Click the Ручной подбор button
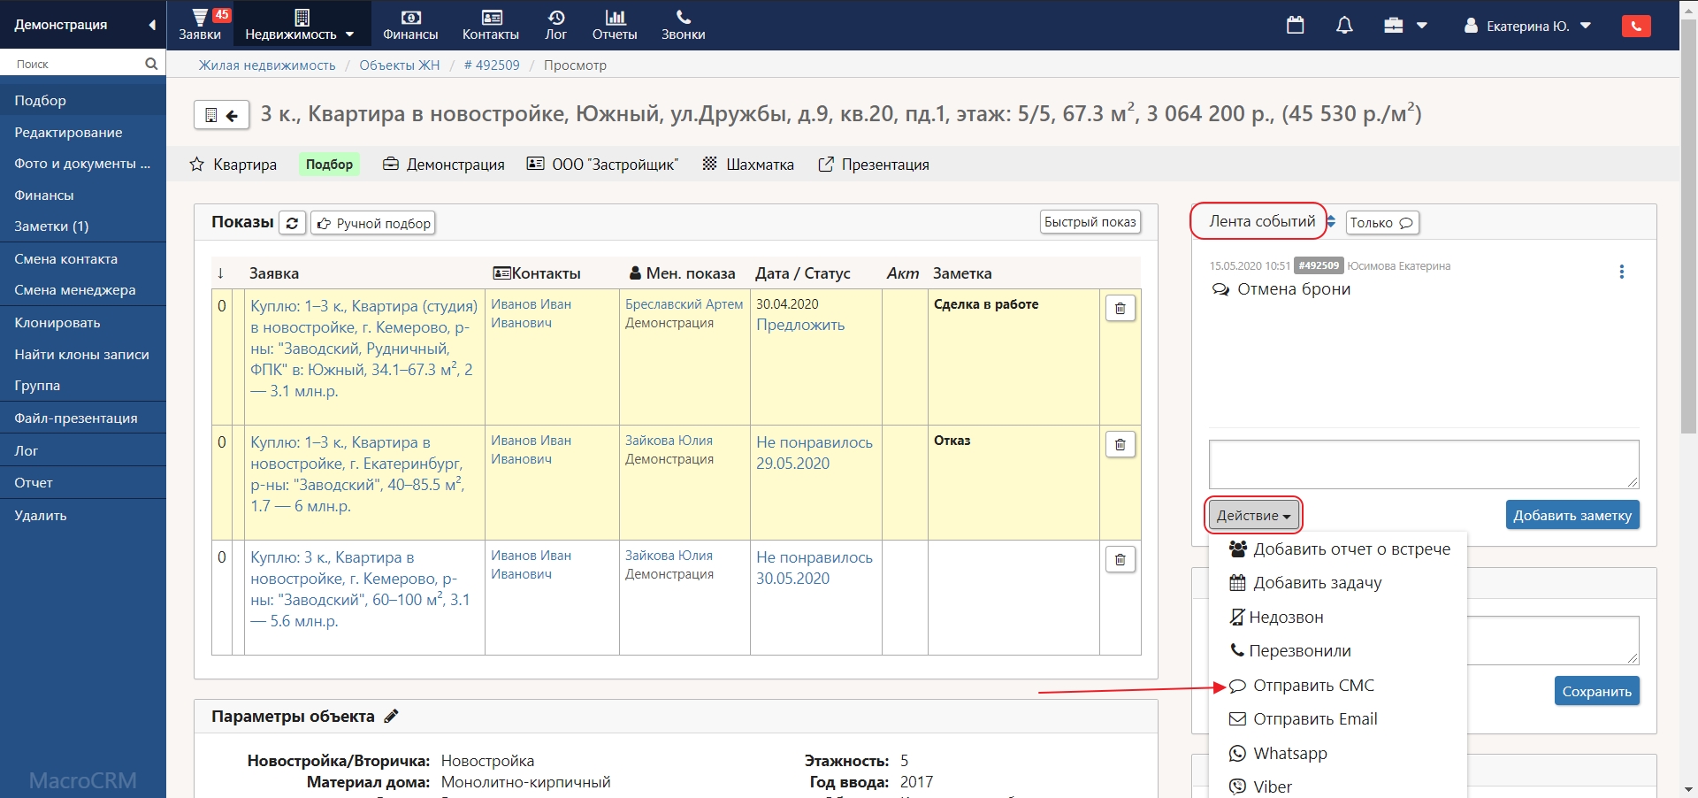The height and width of the screenshot is (798, 1698). pos(373,223)
